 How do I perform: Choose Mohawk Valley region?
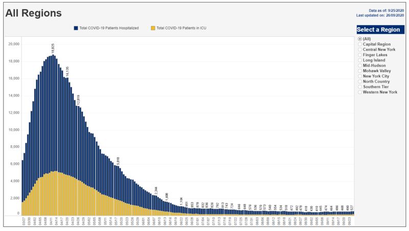click(x=360, y=71)
